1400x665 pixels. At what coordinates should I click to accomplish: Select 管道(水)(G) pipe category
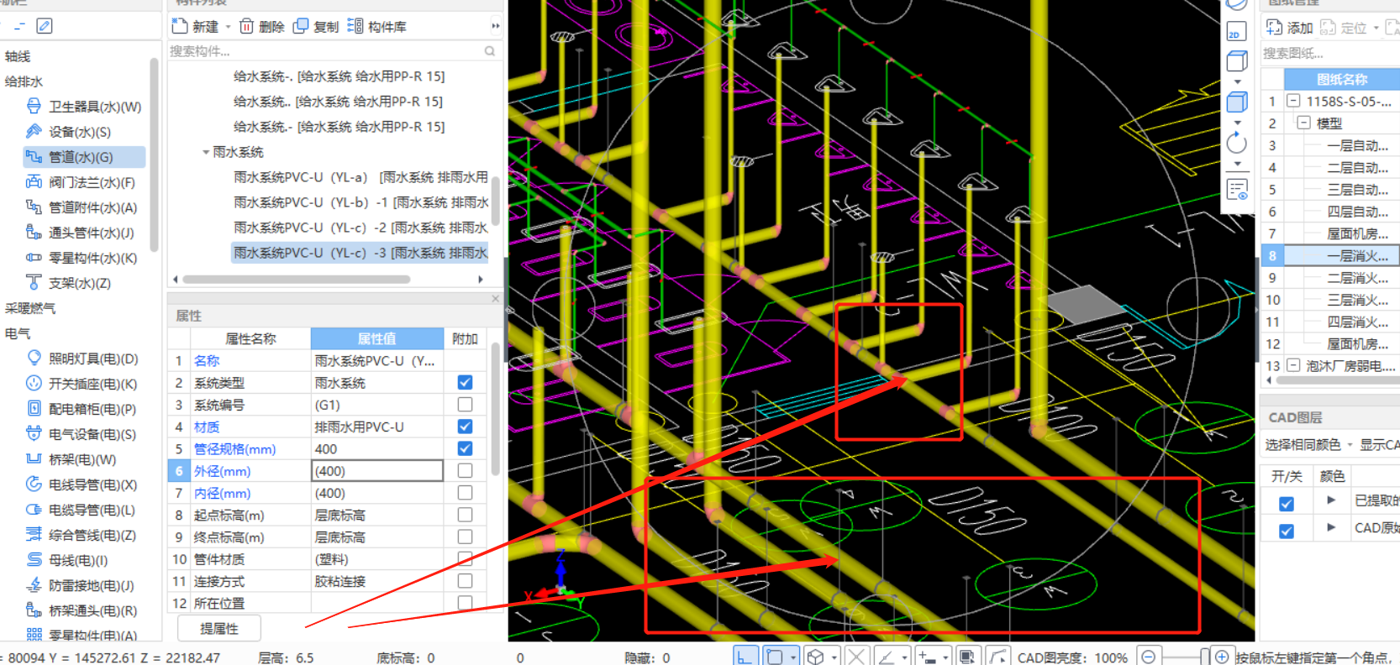point(84,157)
